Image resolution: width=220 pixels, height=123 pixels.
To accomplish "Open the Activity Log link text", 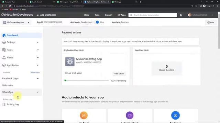I will [13, 104].
